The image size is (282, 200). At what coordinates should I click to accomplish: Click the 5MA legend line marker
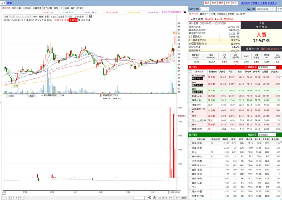(x=38, y=13)
